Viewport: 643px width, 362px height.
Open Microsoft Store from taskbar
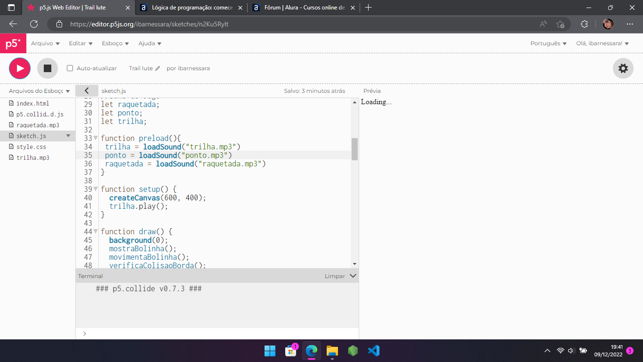(290, 351)
